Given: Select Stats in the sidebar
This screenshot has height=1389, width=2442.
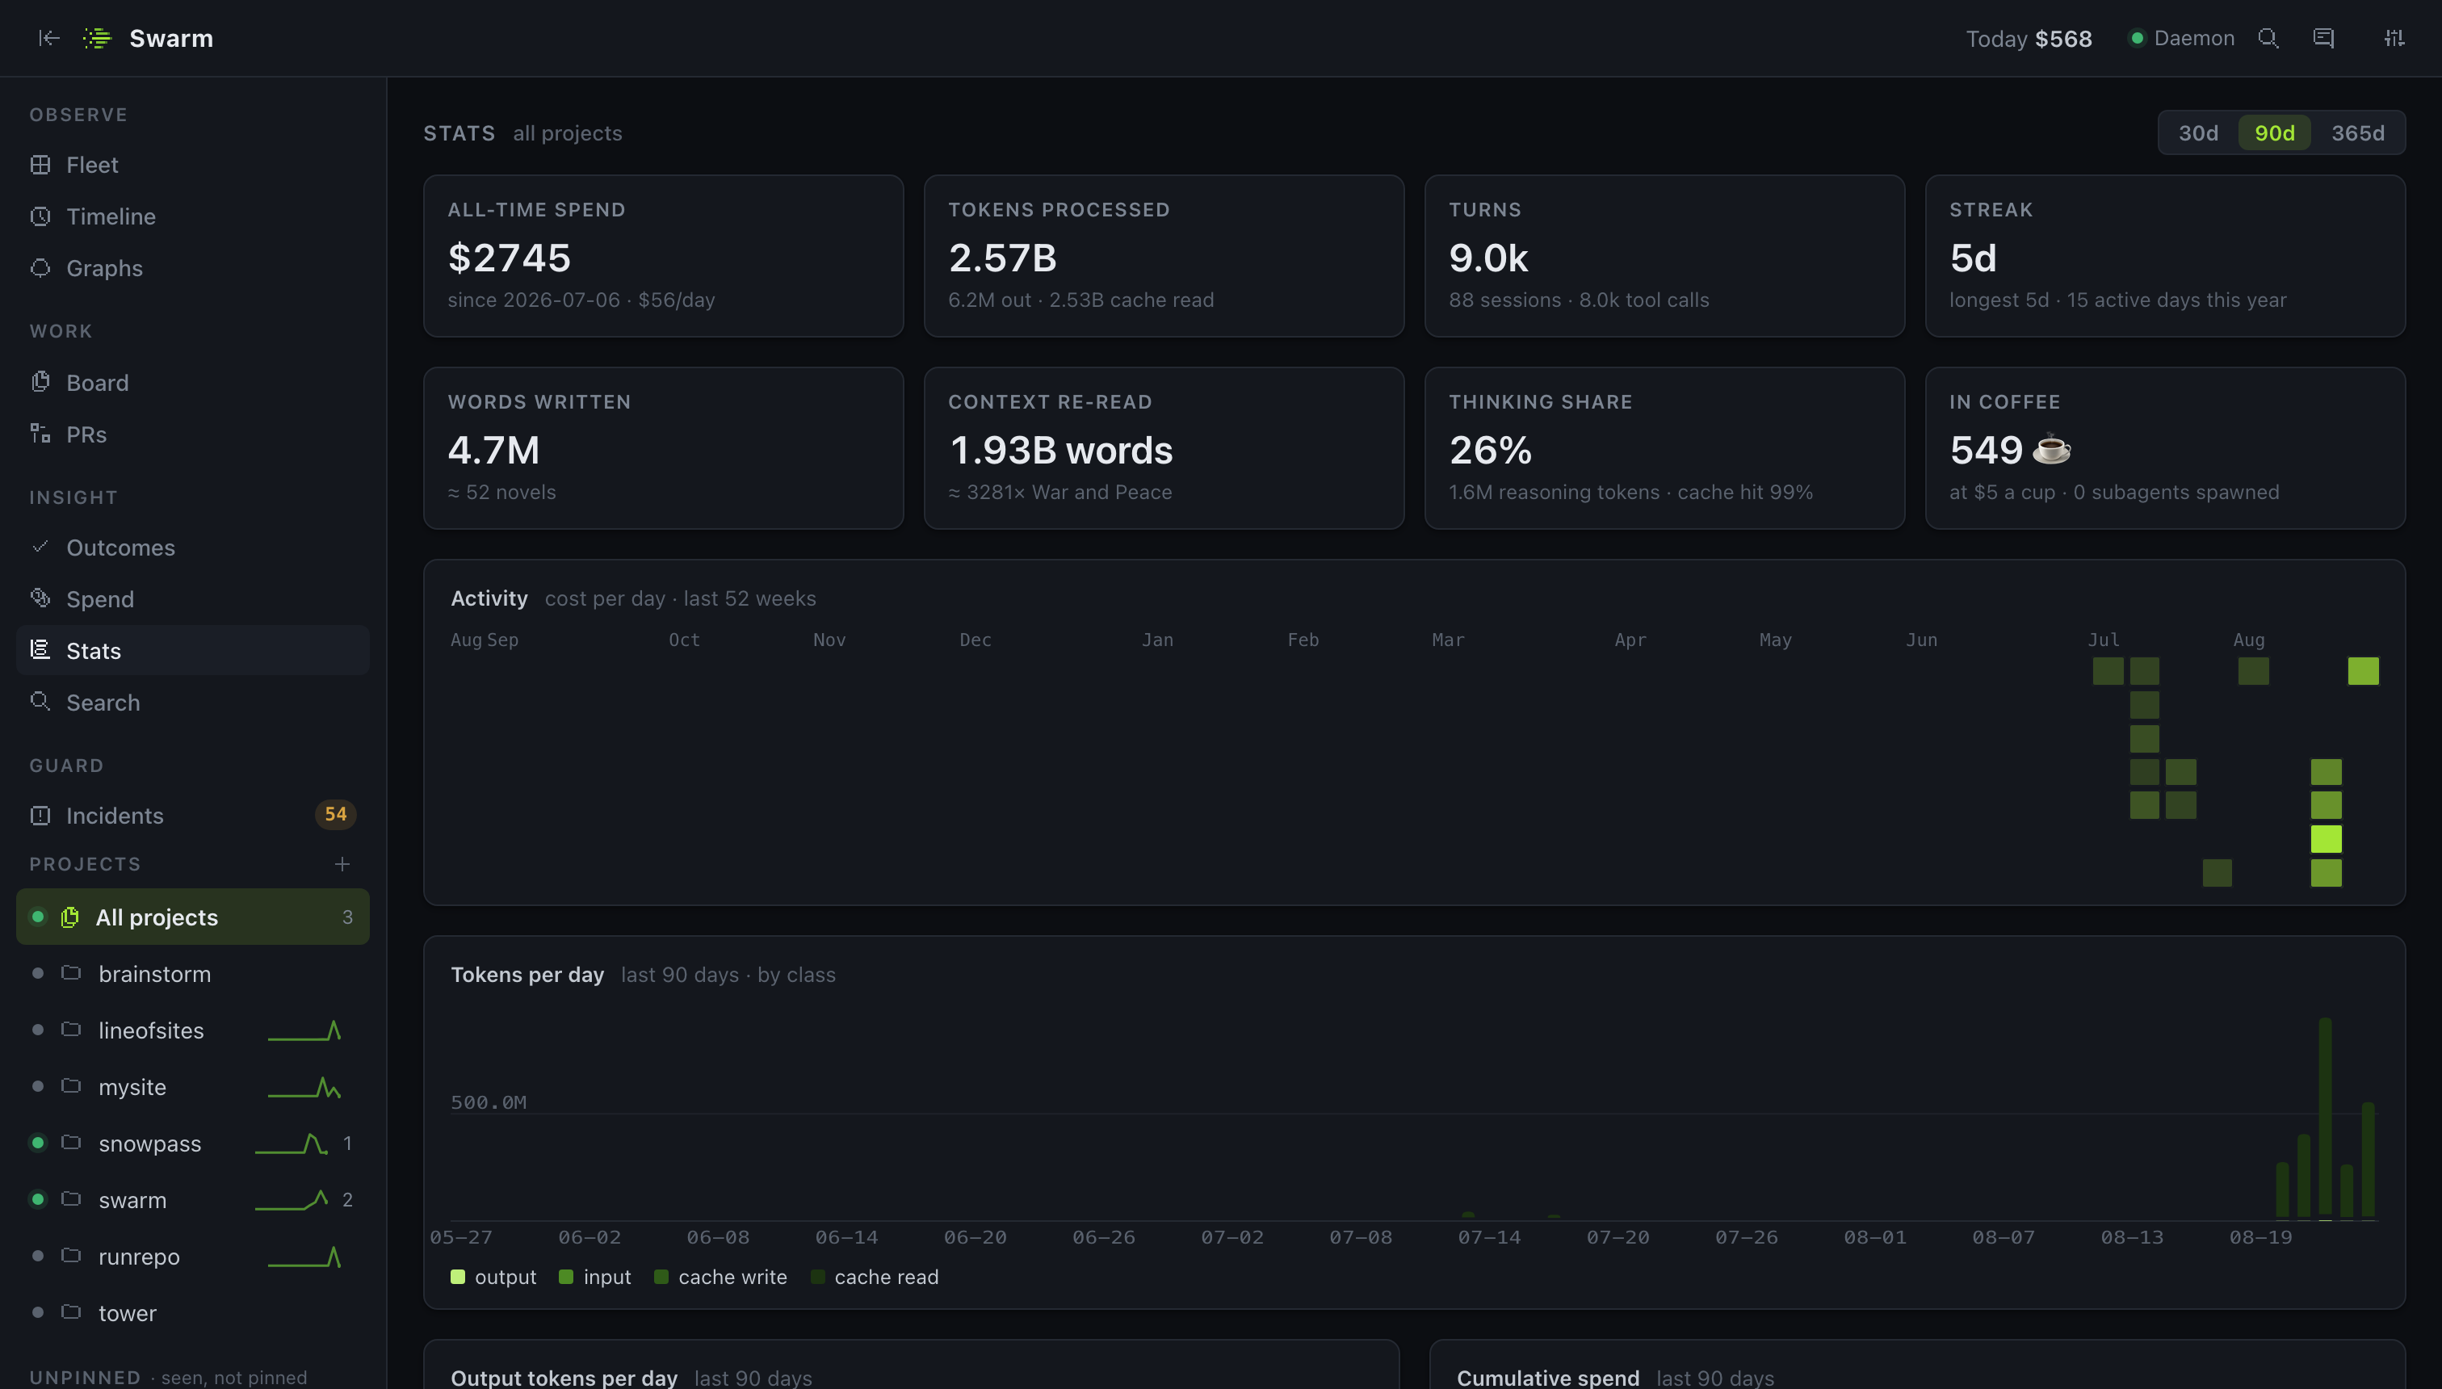Looking at the screenshot, I should (193, 649).
